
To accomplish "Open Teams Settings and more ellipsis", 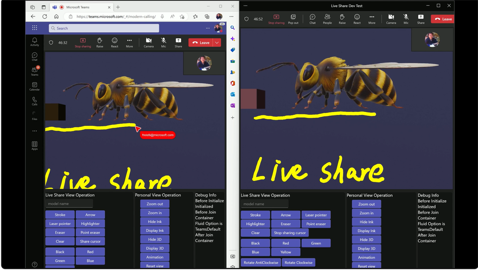I will point(207,28).
